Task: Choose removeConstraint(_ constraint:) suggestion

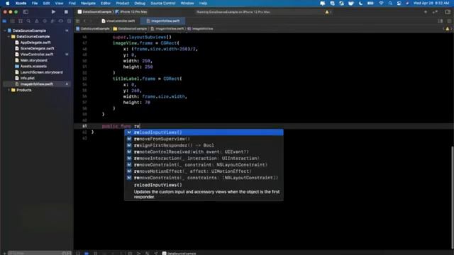Action: coord(204,165)
